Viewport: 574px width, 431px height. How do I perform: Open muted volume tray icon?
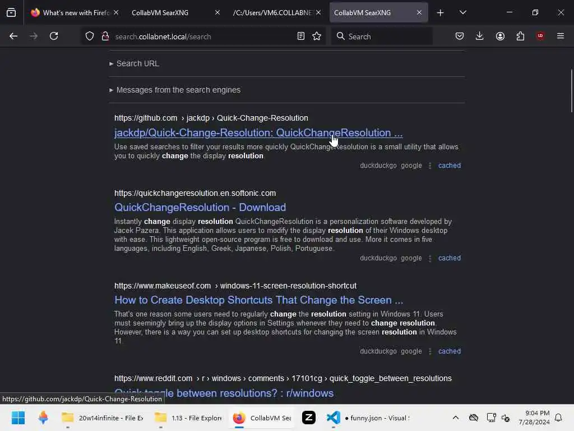coord(506,418)
